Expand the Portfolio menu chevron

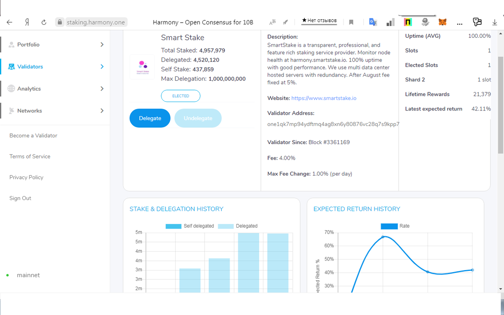102,45
